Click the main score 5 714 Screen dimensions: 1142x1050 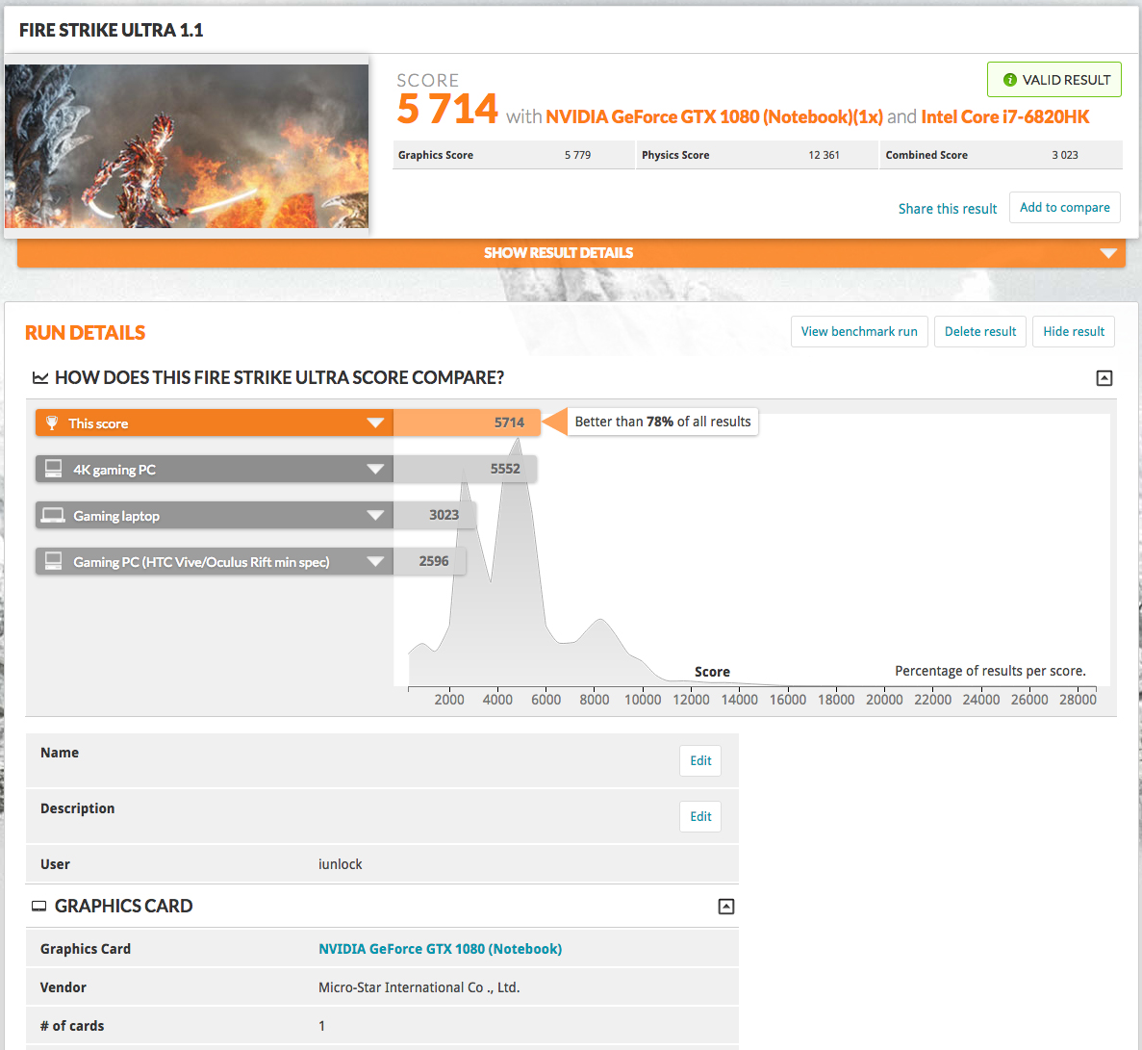tap(447, 110)
